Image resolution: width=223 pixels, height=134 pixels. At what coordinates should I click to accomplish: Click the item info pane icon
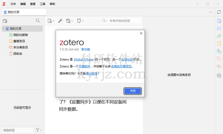[x=219, y=21]
